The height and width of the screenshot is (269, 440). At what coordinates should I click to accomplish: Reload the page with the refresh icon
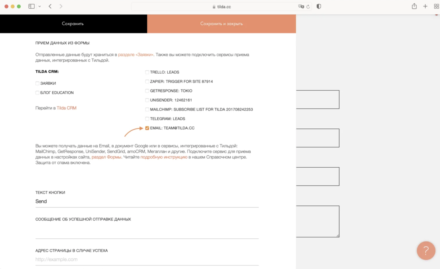click(x=308, y=7)
